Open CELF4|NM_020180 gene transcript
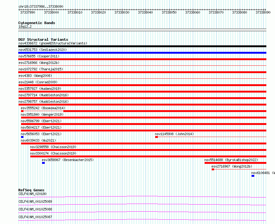This screenshot has height=224, width=275. click(33, 194)
